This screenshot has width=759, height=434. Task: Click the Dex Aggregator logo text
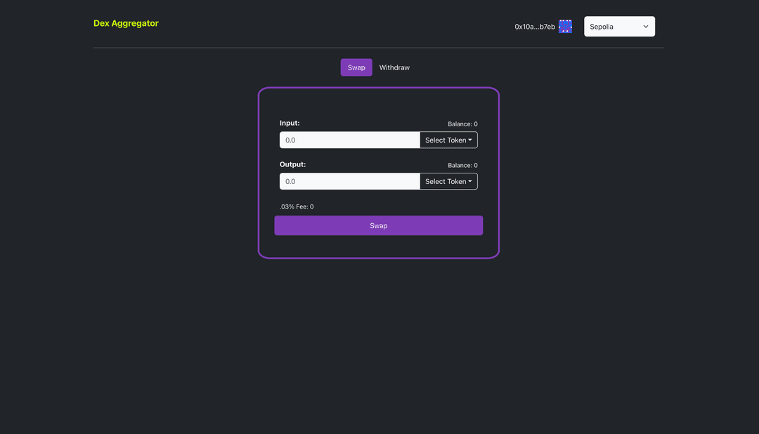point(126,23)
